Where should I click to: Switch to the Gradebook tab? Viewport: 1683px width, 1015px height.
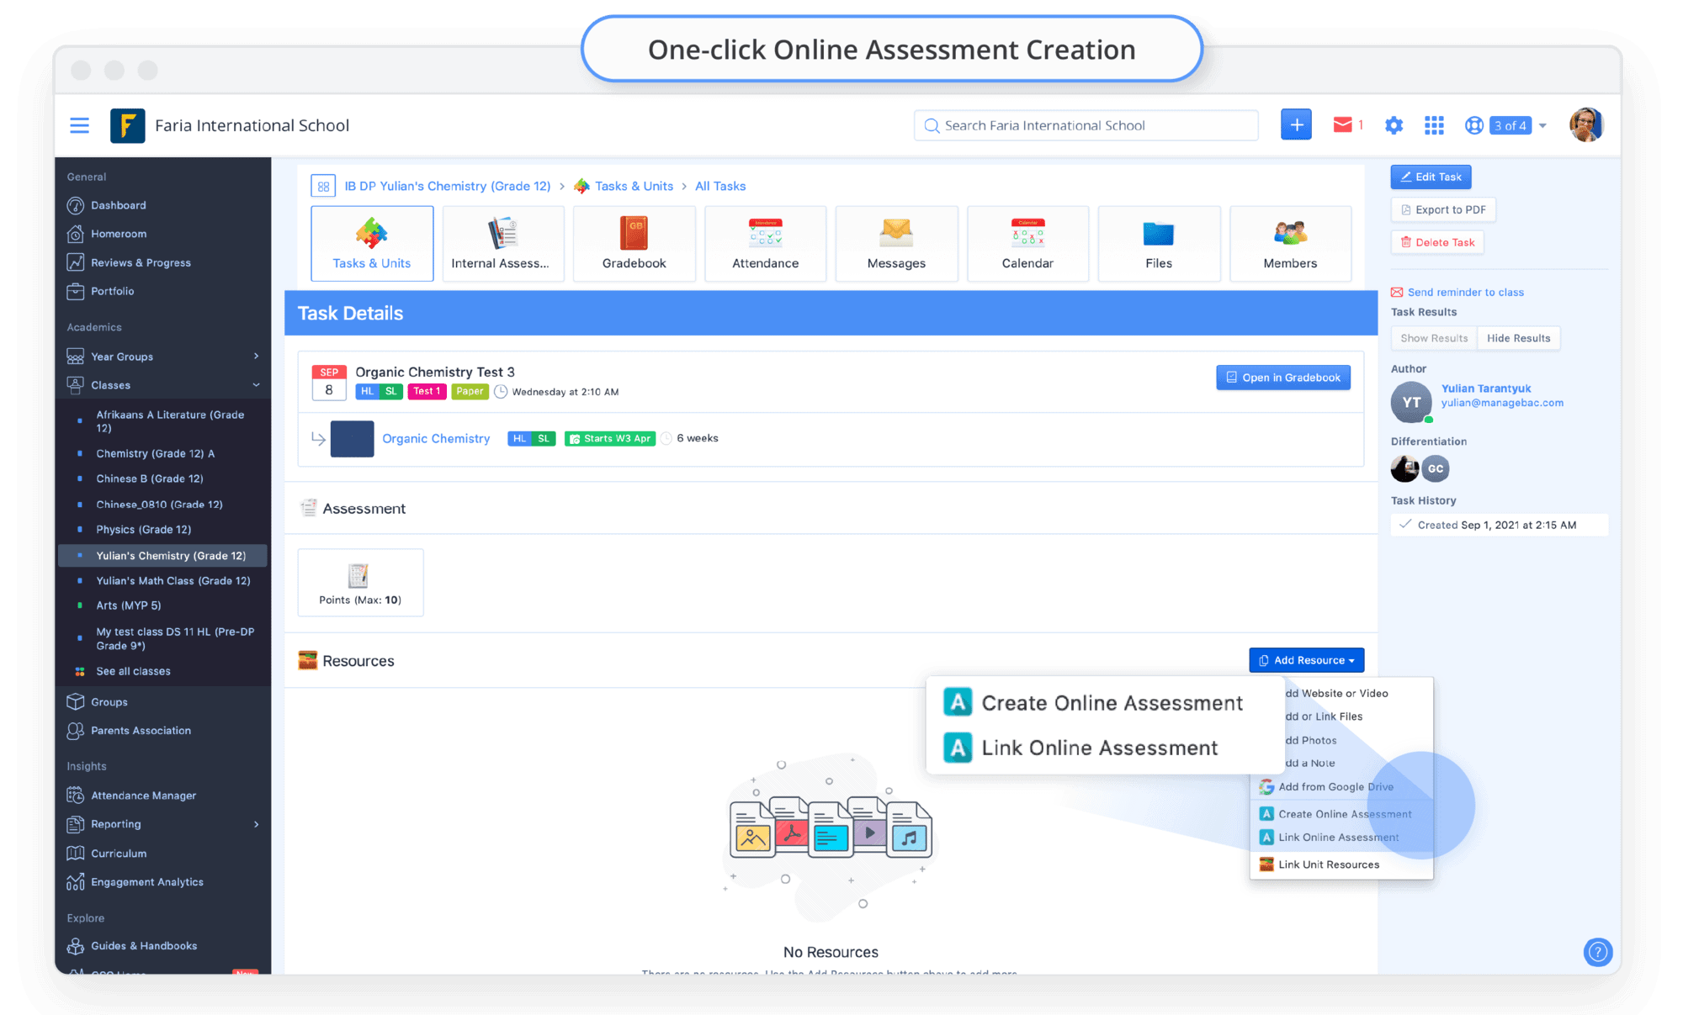(634, 243)
